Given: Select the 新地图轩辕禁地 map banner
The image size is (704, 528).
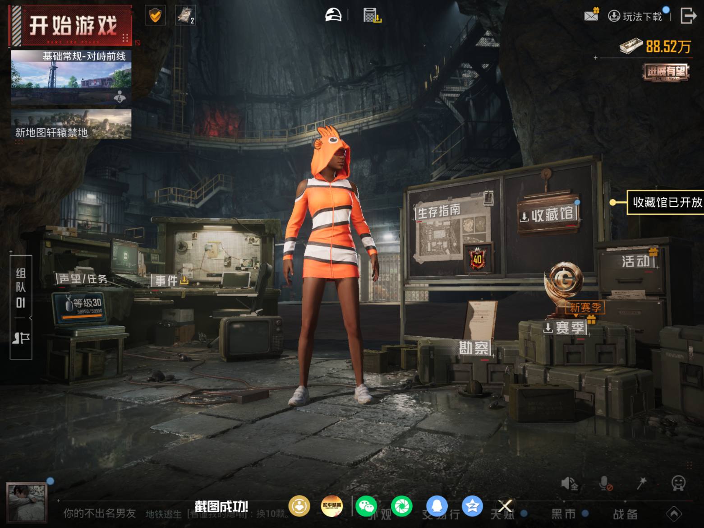Looking at the screenshot, I should tap(71, 124).
